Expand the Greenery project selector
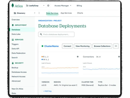The image size is (130, 98). pos(35,13)
